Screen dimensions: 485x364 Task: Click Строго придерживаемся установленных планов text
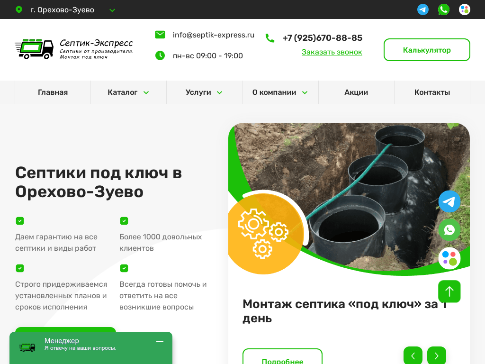click(x=61, y=296)
